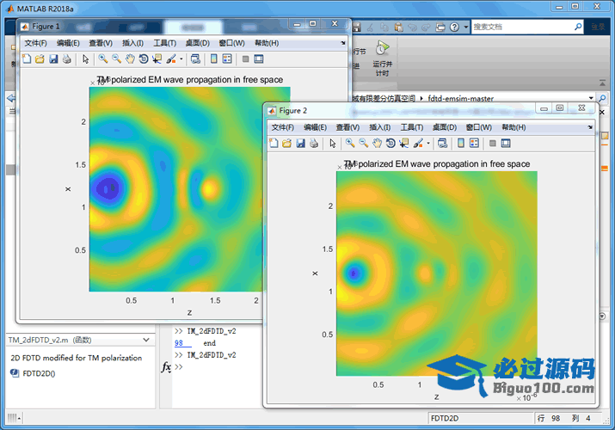Click fx function browser icon
This screenshot has width=615, height=430.
[x=166, y=367]
